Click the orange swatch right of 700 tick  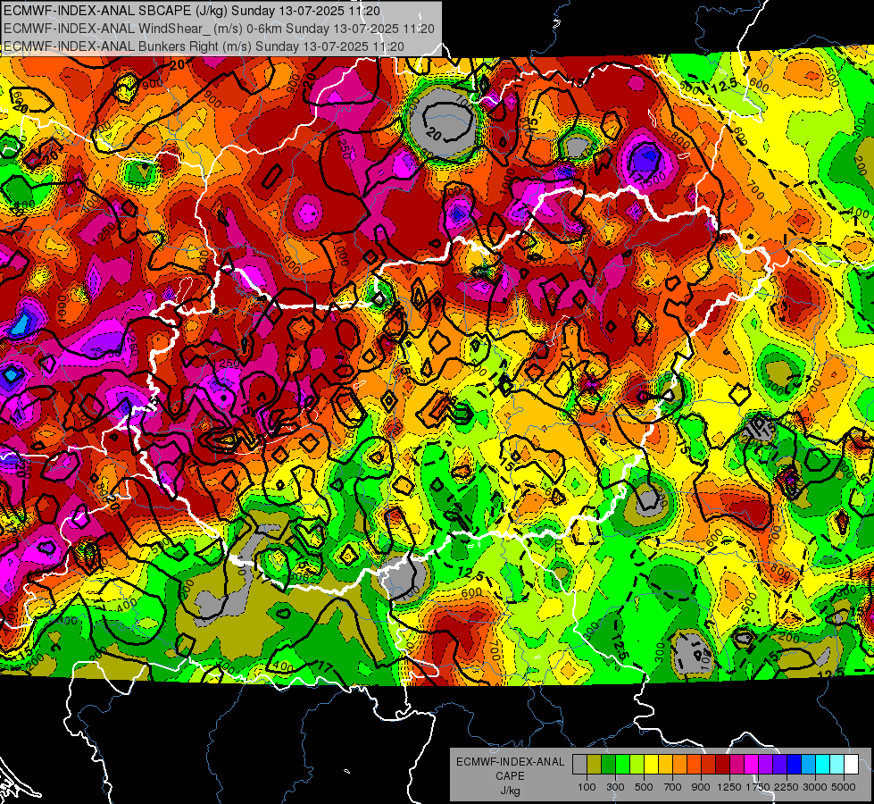point(679,765)
